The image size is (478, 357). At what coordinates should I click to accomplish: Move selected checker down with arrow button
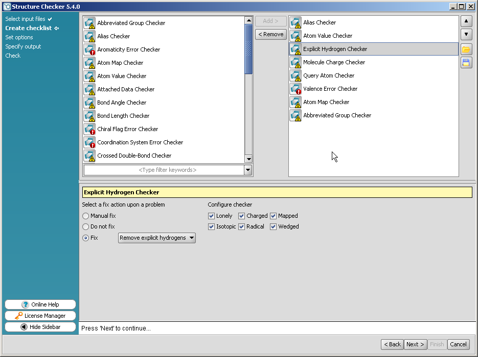click(466, 35)
